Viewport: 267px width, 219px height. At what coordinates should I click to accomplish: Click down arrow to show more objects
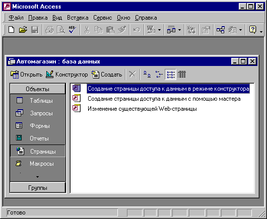(37, 177)
